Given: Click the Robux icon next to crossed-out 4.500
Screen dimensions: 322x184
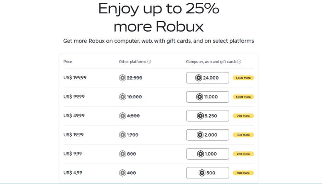Looking at the screenshot, I should [122, 116].
